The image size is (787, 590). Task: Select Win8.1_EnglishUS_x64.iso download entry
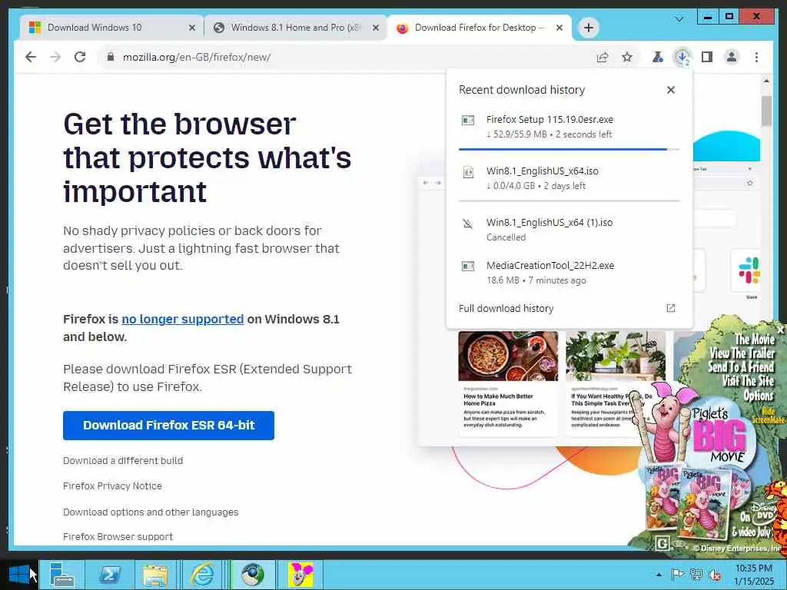(569, 177)
